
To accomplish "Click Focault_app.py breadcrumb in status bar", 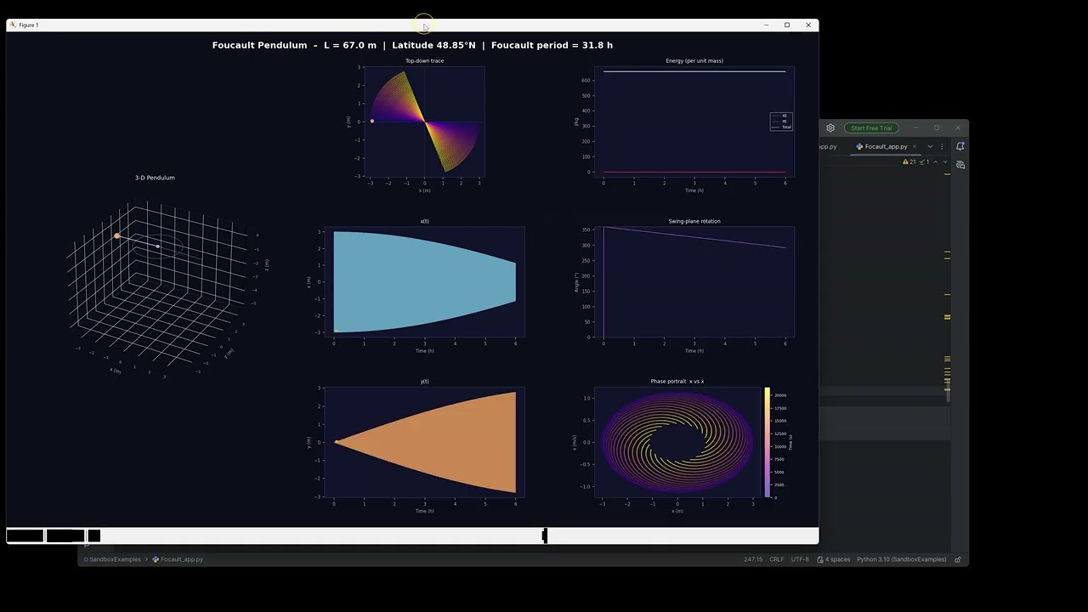I will pos(178,559).
